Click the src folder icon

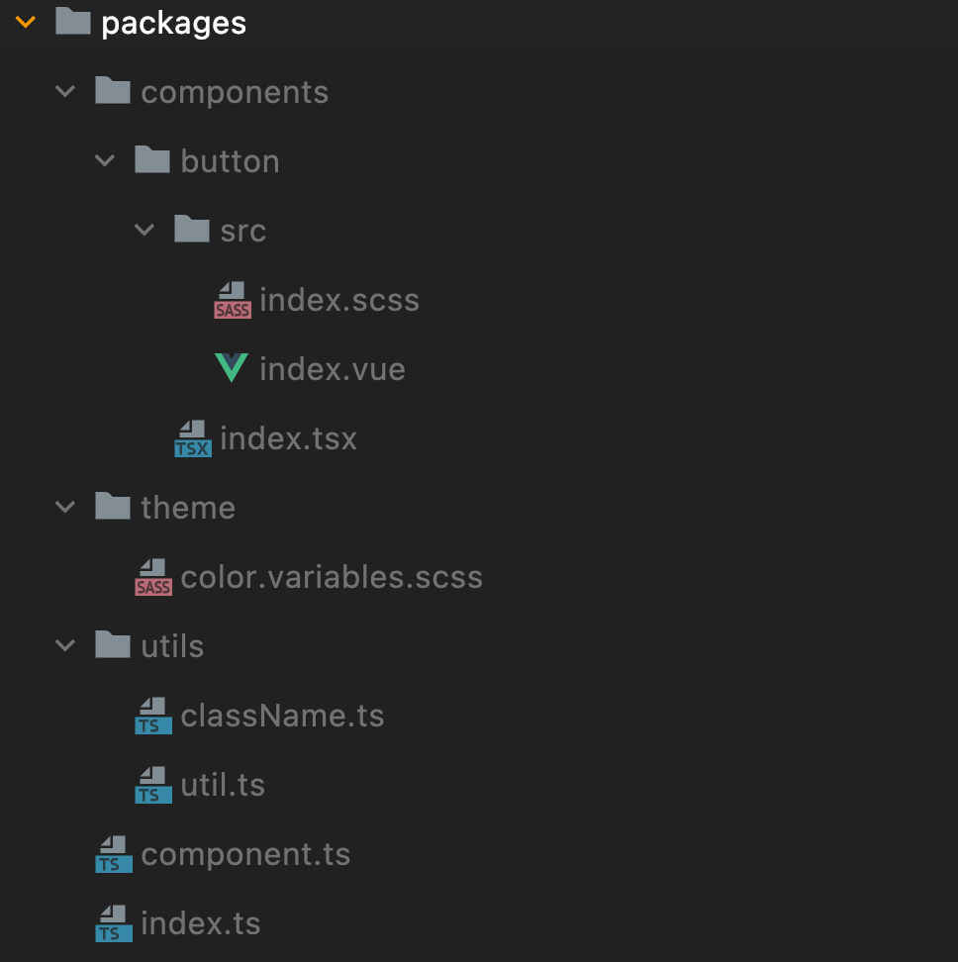coord(192,230)
